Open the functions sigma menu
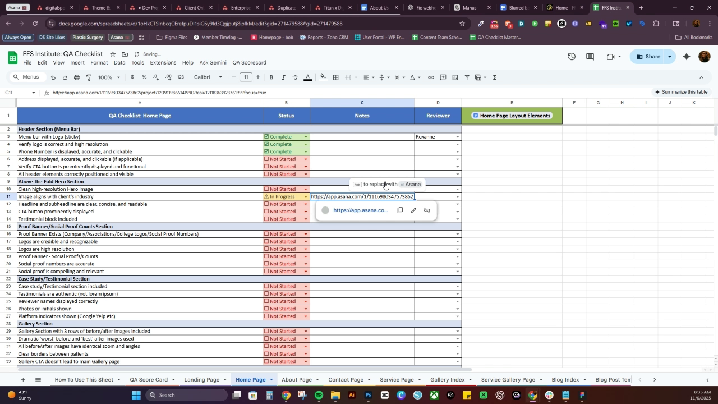 [495, 77]
